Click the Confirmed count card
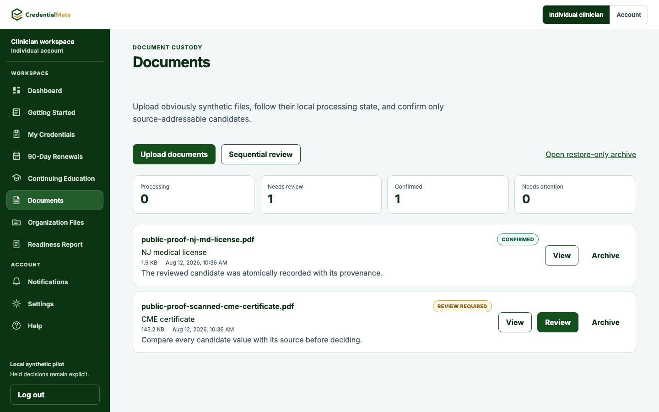The width and height of the screenshot is (659, 412). [x=448, y=195]
